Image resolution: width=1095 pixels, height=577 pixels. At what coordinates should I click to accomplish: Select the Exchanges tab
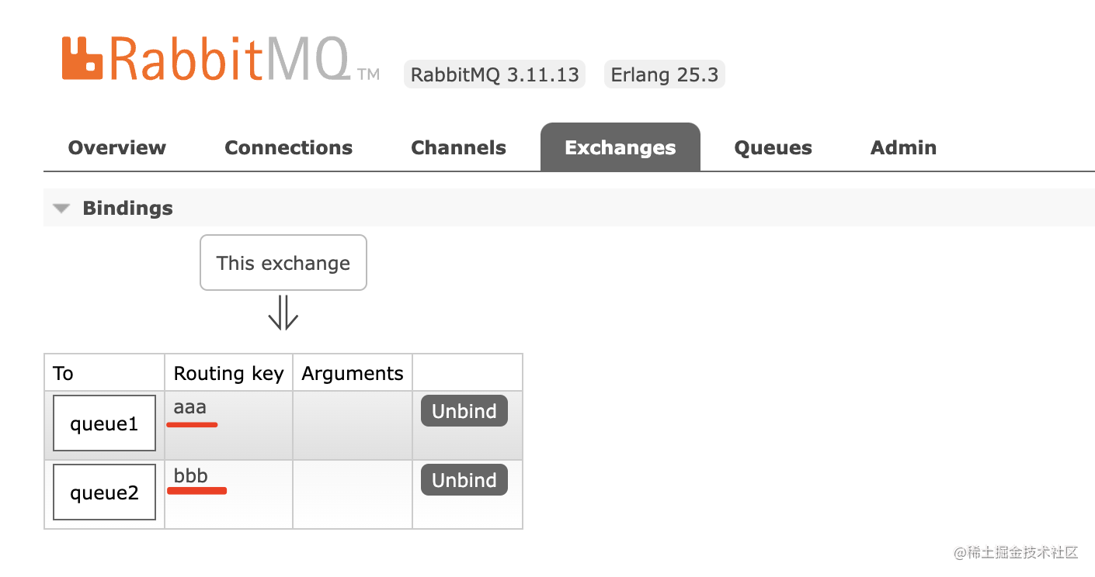pyautogui.click(x=620, y=148)
